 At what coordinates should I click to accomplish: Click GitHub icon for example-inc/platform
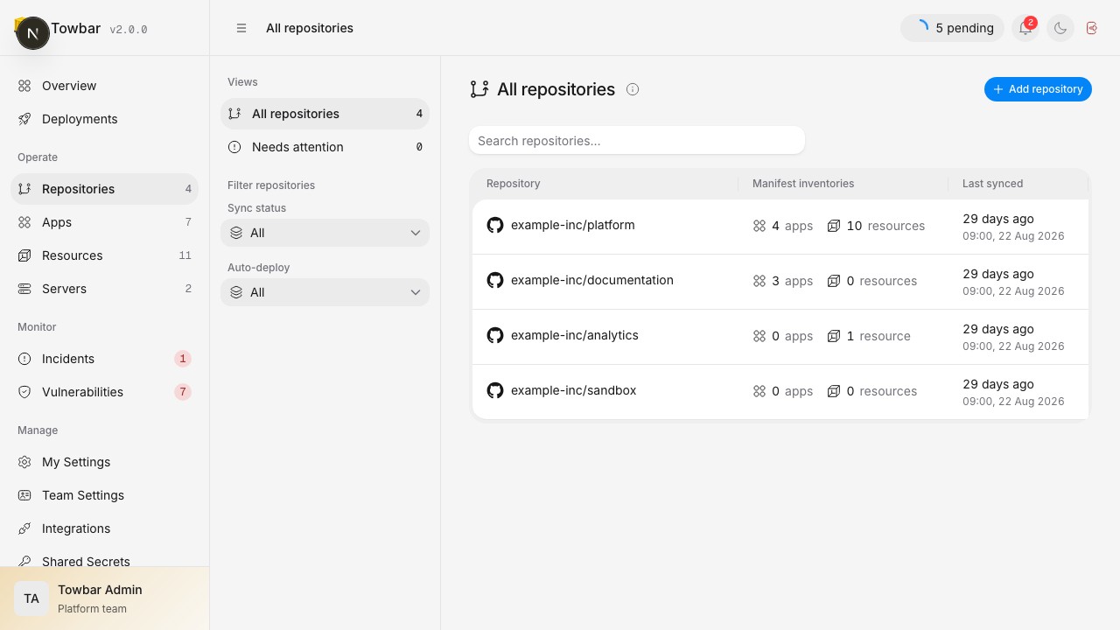pos(495,225)
